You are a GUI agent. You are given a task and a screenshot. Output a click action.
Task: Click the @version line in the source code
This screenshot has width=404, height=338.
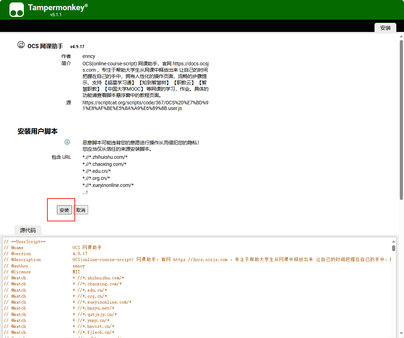click(45, 254)
